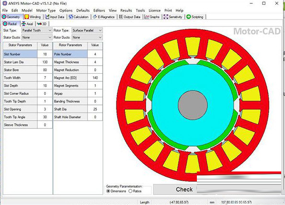Edit the Shaft Dia value 25
Screen dimensions: 285x205
tap(95, 109)
